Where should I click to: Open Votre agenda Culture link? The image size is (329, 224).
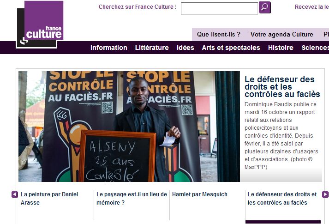(282, 35)
